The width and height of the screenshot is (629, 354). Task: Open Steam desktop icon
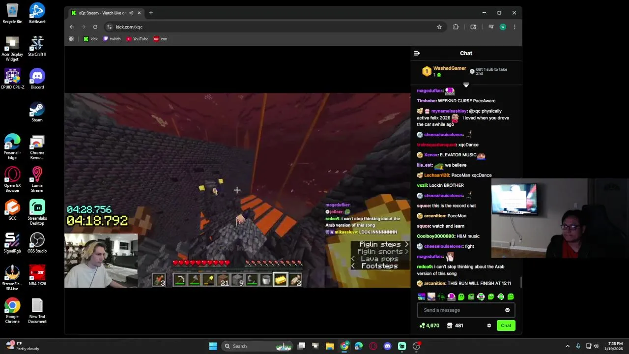click(37, 112)
